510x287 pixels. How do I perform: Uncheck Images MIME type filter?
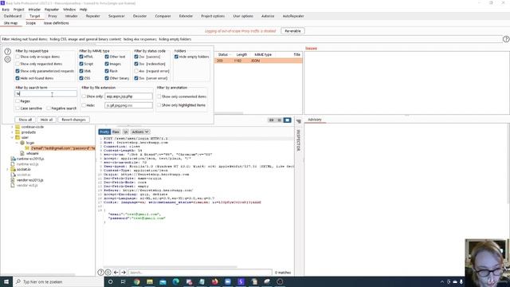pyautogui.click(x=107, y=64)
